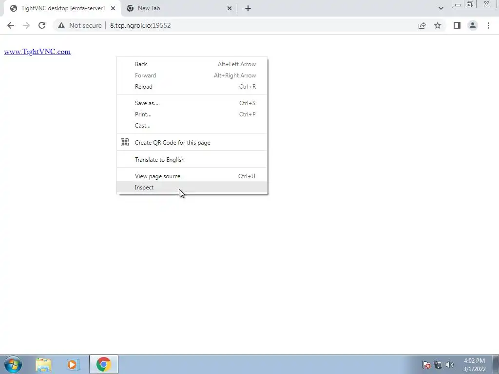Select Save as... from context menu
Viewport: 499px width, 374px height.
point(192,103)
